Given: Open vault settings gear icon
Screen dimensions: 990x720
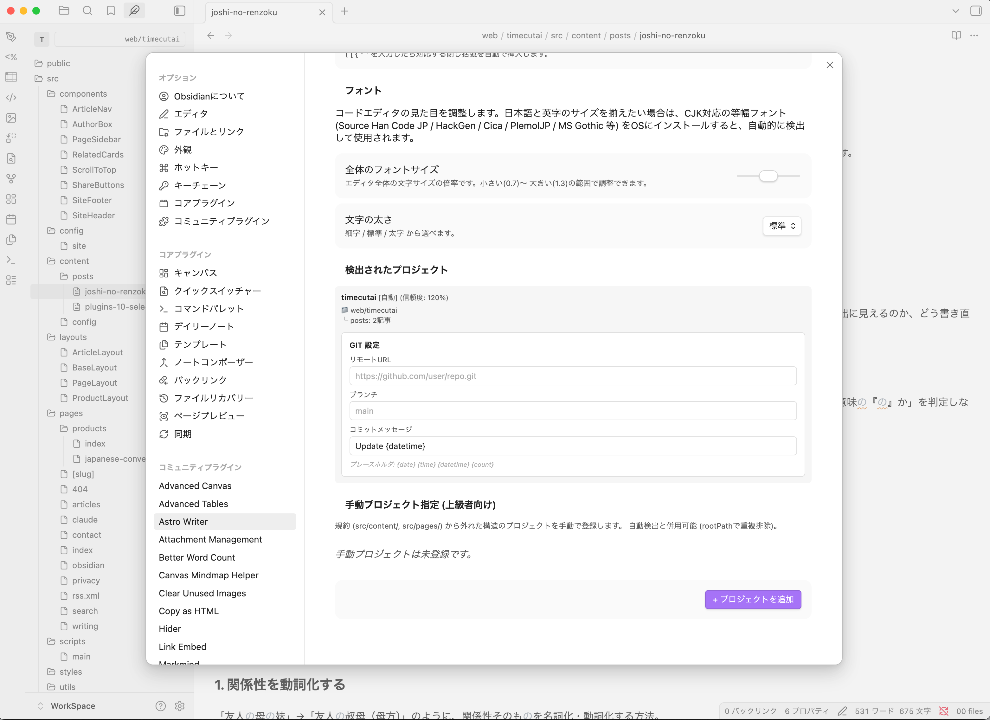Looking at the screenshot, I should [179, 706].
